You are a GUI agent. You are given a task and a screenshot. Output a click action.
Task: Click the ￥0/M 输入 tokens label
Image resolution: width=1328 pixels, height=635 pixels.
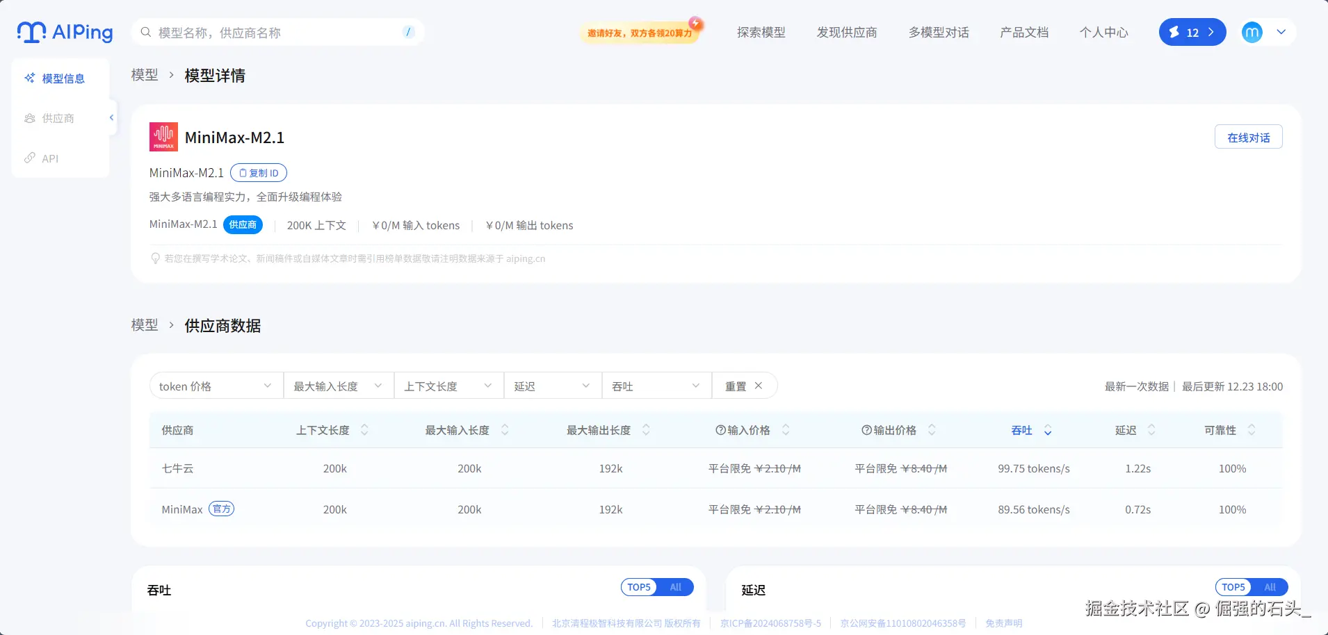(x=416, y=225)
